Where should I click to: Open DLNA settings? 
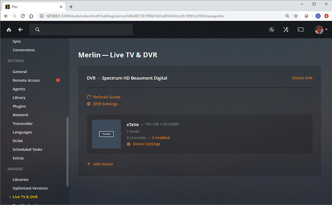coord(17,141)
